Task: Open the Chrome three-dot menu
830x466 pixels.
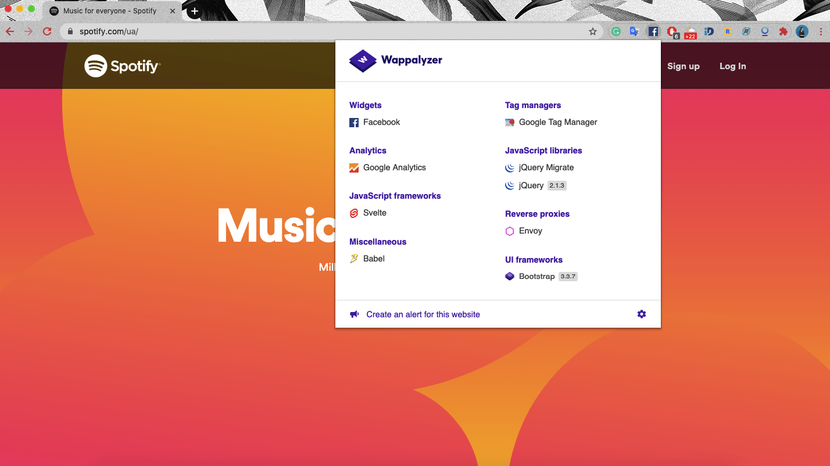Action: pos(821,31)
